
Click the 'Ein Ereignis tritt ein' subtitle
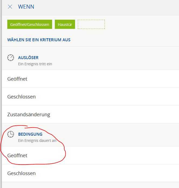point(35,64)
